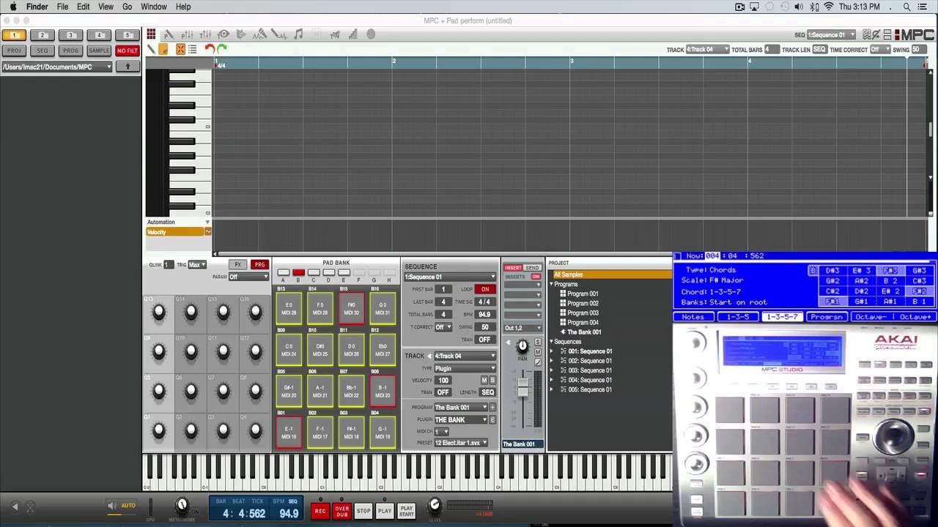938x527 pixels.
Task: Open the 1:Sequence 01 dropdown in Sequence panel
Action: (450, 277)
